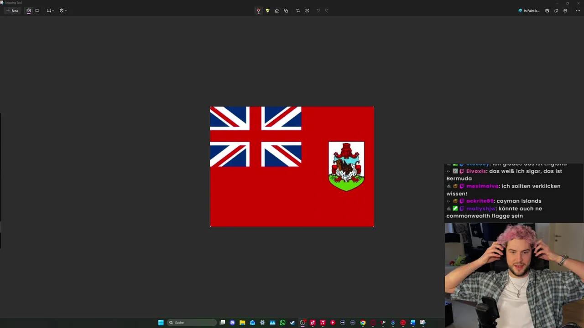The image size is (584, 328).
Task: Open File Explorer from the taskbar
Action: [x=242, y=323]
